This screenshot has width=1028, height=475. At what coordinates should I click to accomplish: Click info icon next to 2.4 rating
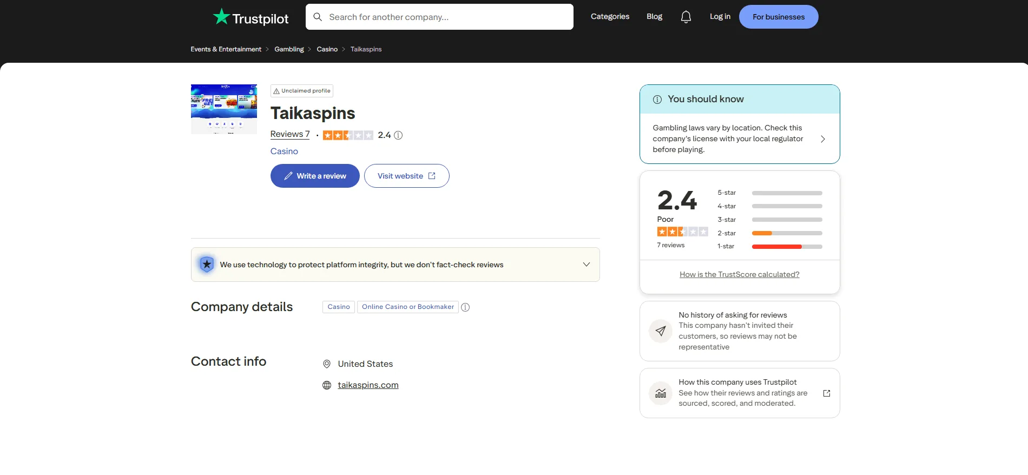(398, 135)
